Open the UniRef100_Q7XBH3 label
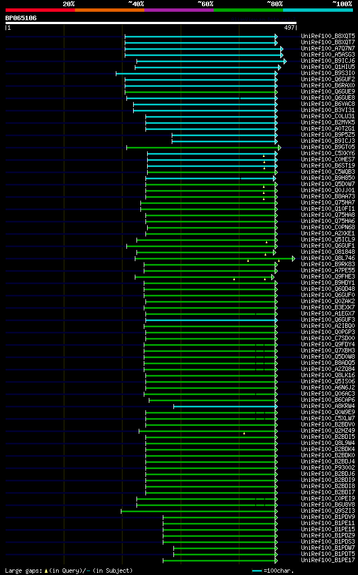358x575 pixels. [x=328, y=351]
